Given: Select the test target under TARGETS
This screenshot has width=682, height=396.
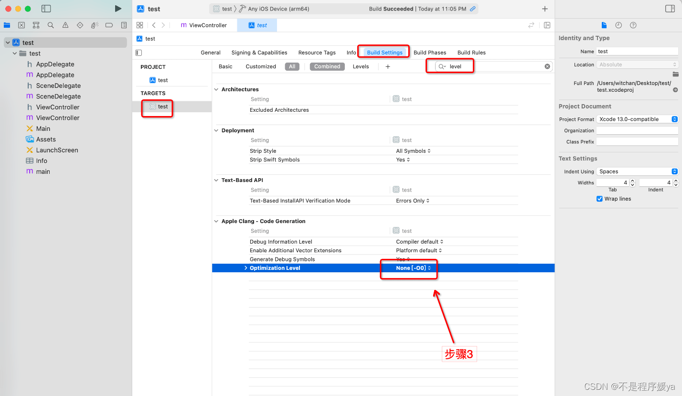Looking at the screenshot, I should (x=159, y=107).
